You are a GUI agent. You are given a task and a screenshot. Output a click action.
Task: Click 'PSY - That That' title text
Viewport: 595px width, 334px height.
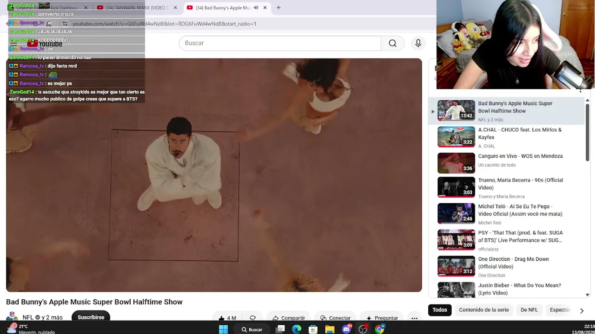(520, 237)
